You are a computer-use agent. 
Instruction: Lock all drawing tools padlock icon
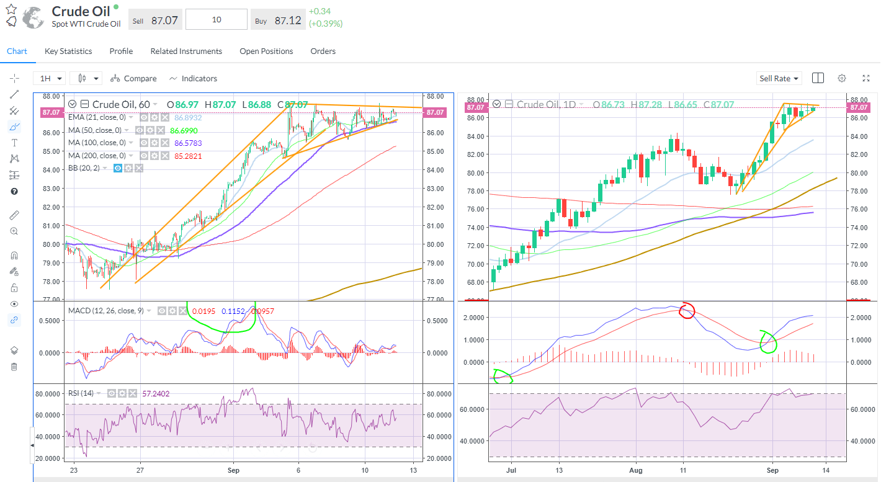(14, 288)
